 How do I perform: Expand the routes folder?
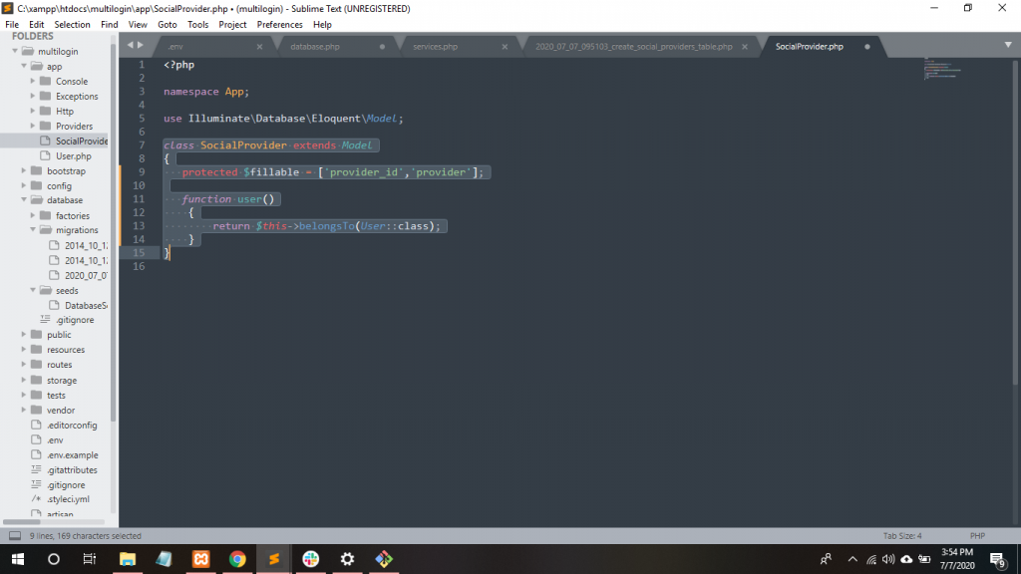pyautogui.click(x=24, y=364)
